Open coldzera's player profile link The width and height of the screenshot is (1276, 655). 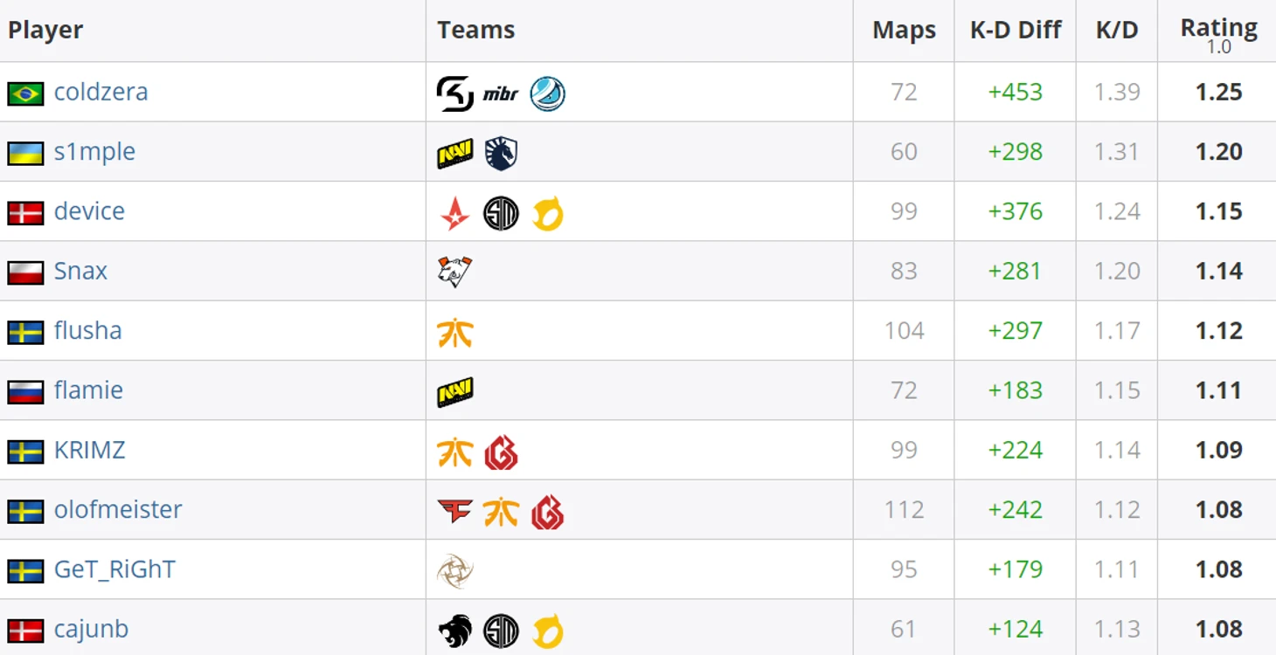(x=101, y=92)
